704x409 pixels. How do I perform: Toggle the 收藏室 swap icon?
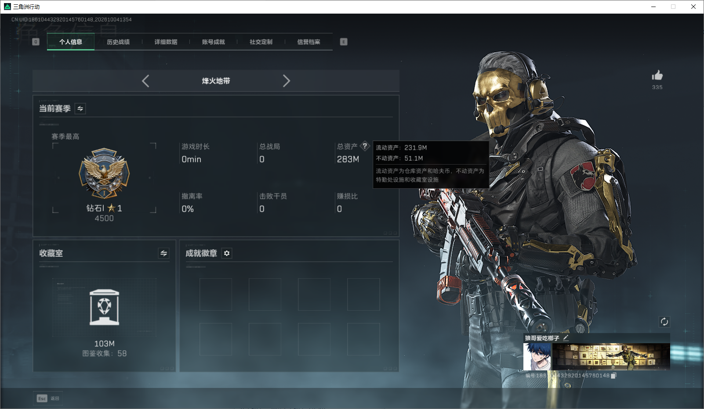(x=163, y=253)
